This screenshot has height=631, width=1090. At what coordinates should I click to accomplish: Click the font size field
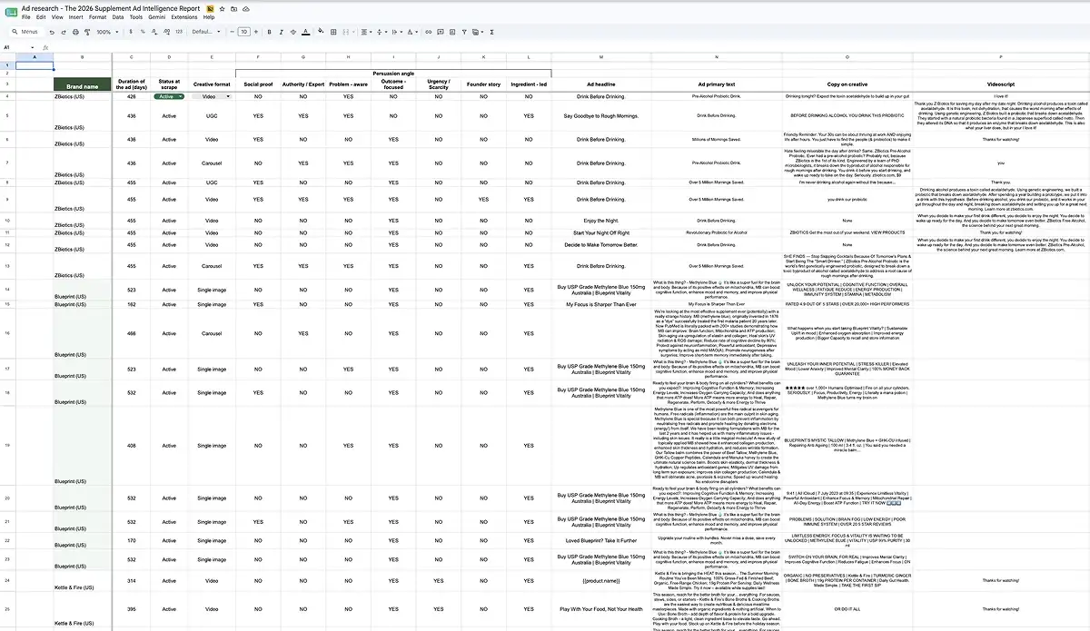pyautogui.click(x=244, y=32)
